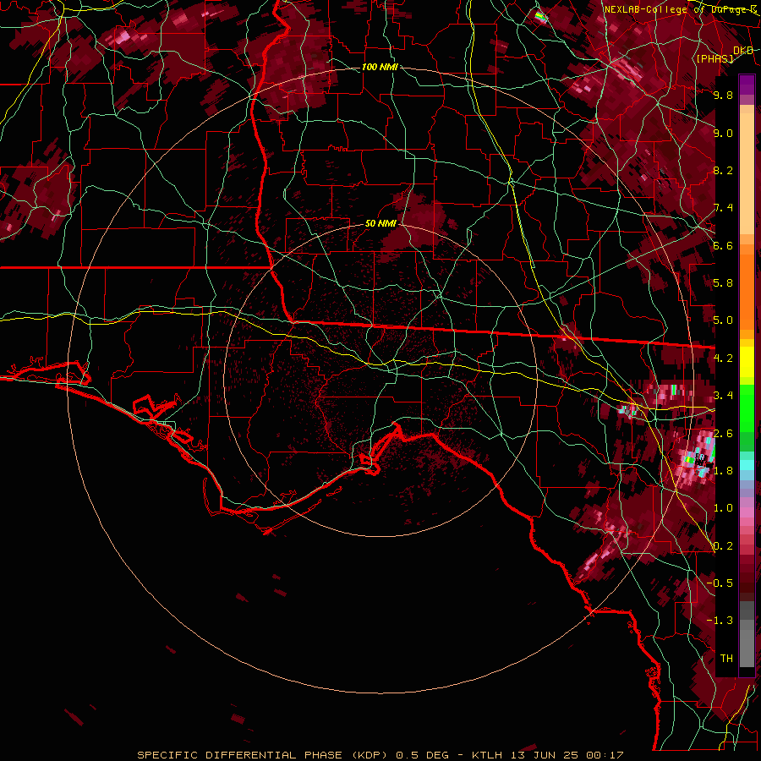Click the "100 NMI" range ring label
Screen dimensions: 761x761
click(380, 67)
